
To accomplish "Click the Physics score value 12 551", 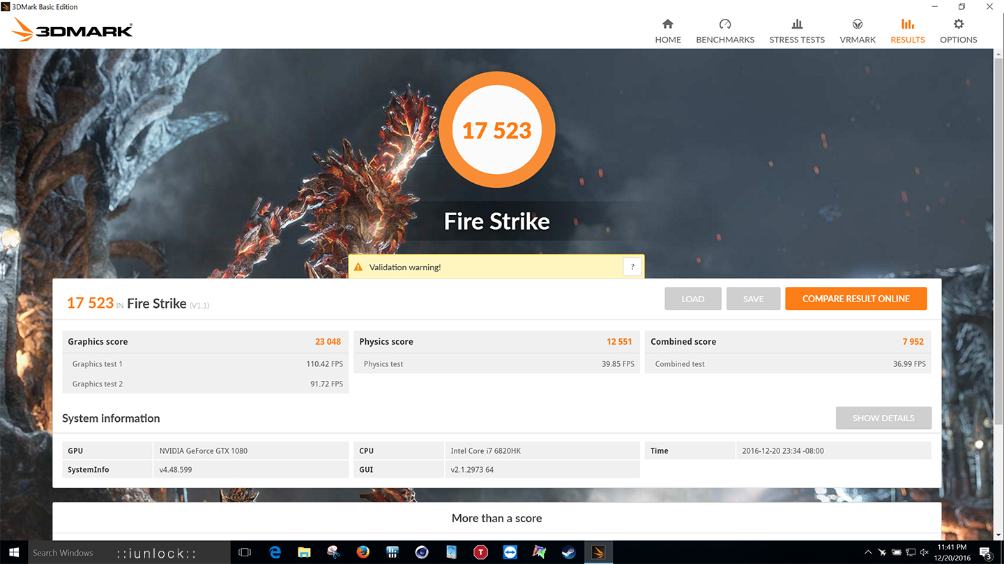I will pyautogui.click(x=619, y=342).
